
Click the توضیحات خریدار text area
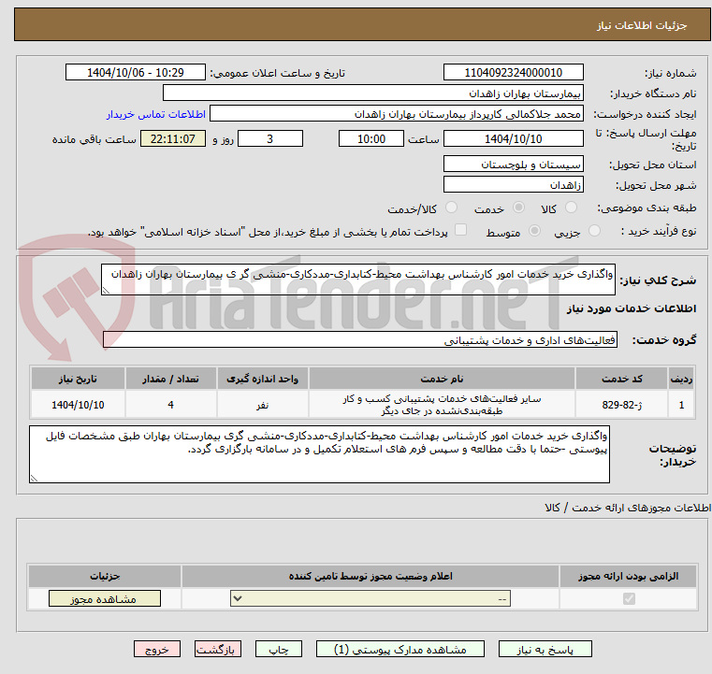(x=319, y=454)
